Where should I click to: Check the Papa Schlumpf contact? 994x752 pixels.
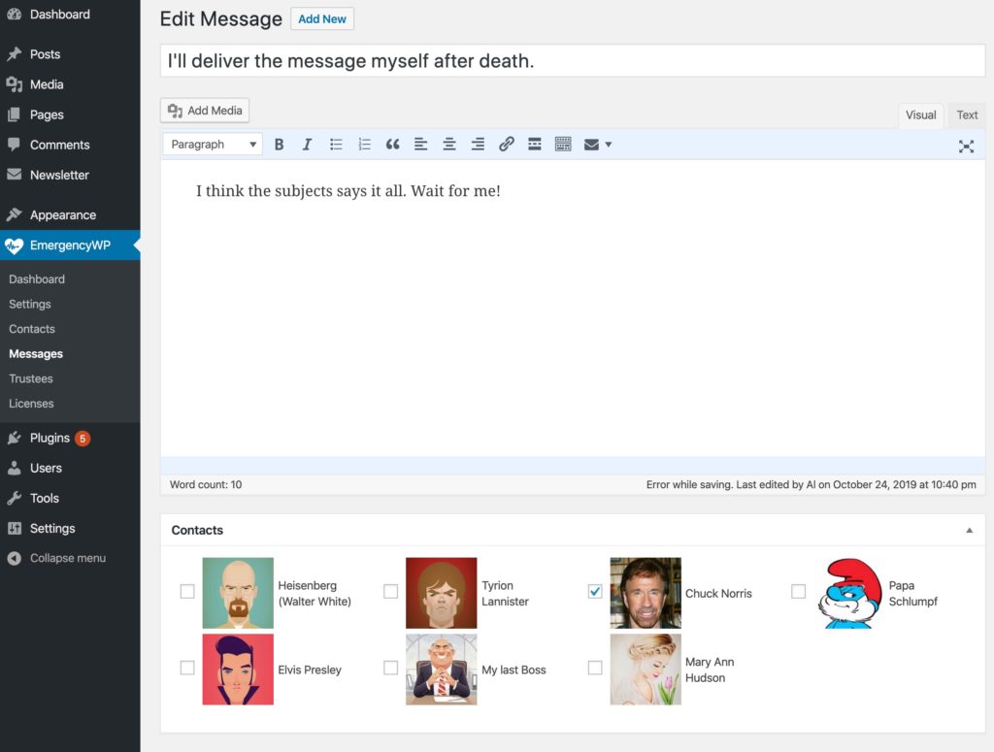(798, 591)
